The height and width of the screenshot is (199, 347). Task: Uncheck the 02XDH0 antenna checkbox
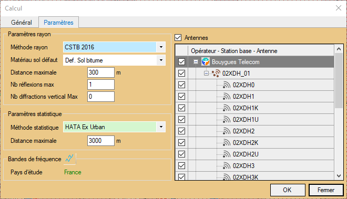(182, 85)
